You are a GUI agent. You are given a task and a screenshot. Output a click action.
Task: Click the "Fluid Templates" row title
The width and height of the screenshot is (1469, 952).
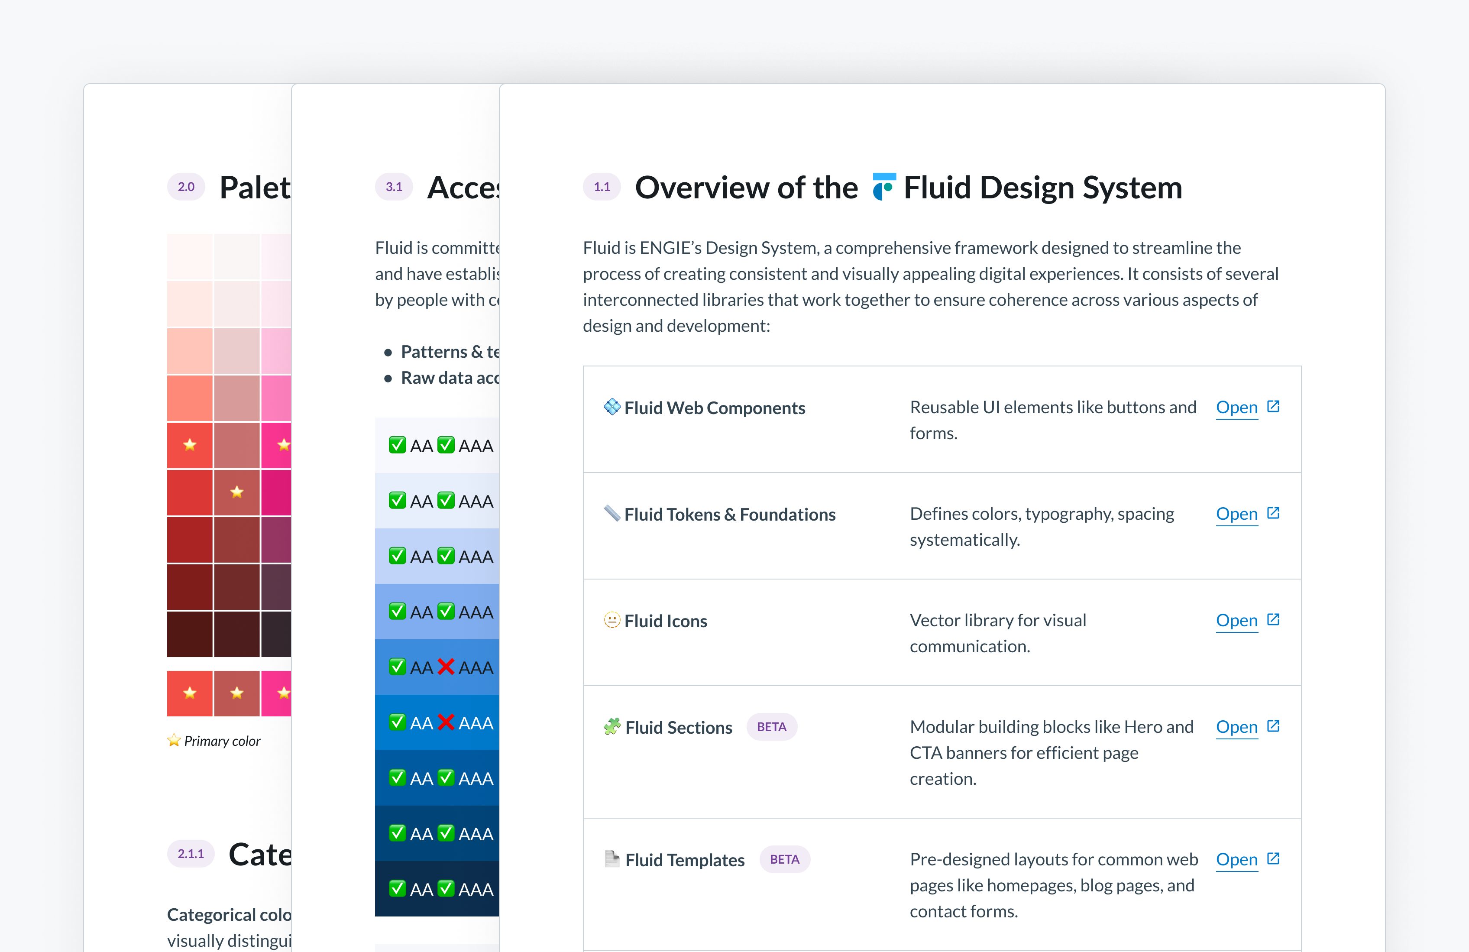685,861
